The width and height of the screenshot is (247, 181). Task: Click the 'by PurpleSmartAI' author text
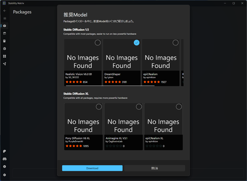coord(74,141)
